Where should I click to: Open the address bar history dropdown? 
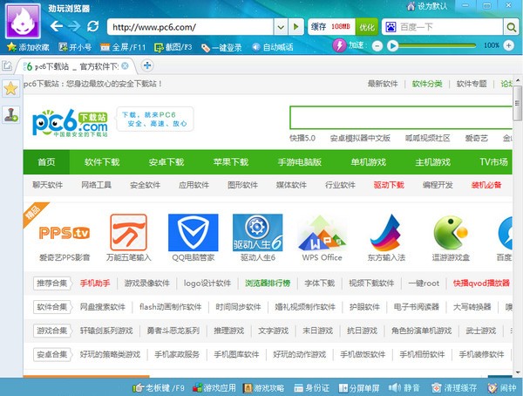[x=281, y=27]
